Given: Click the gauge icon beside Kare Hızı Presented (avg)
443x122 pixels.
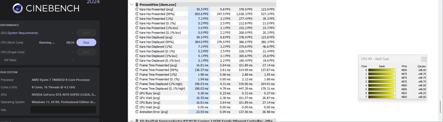Looking at the screenshot, I should (x=137, y=9).
